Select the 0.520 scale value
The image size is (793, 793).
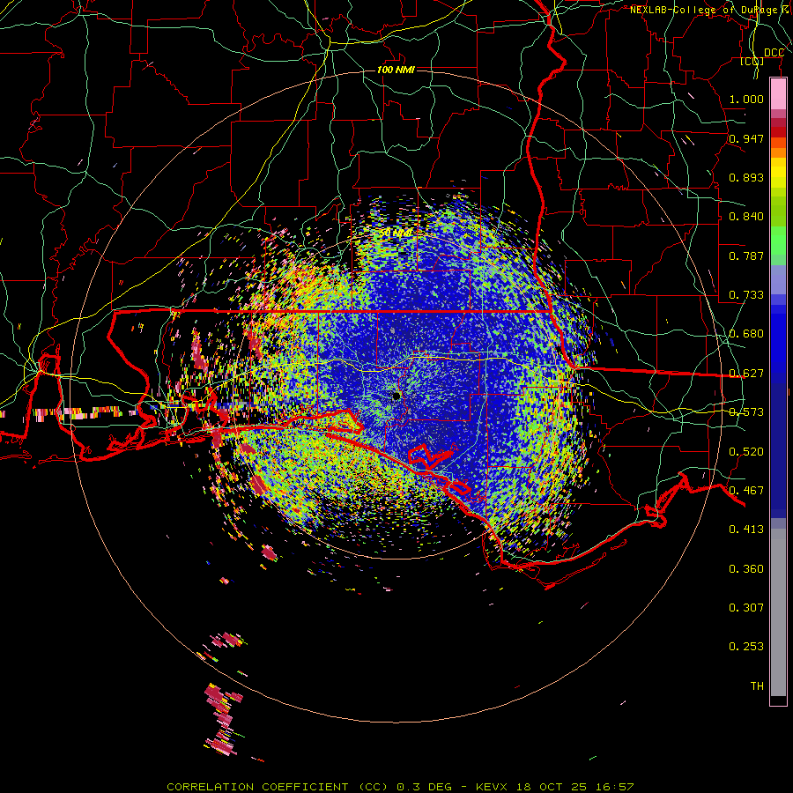pyautogui.click(x=746, y=452)
